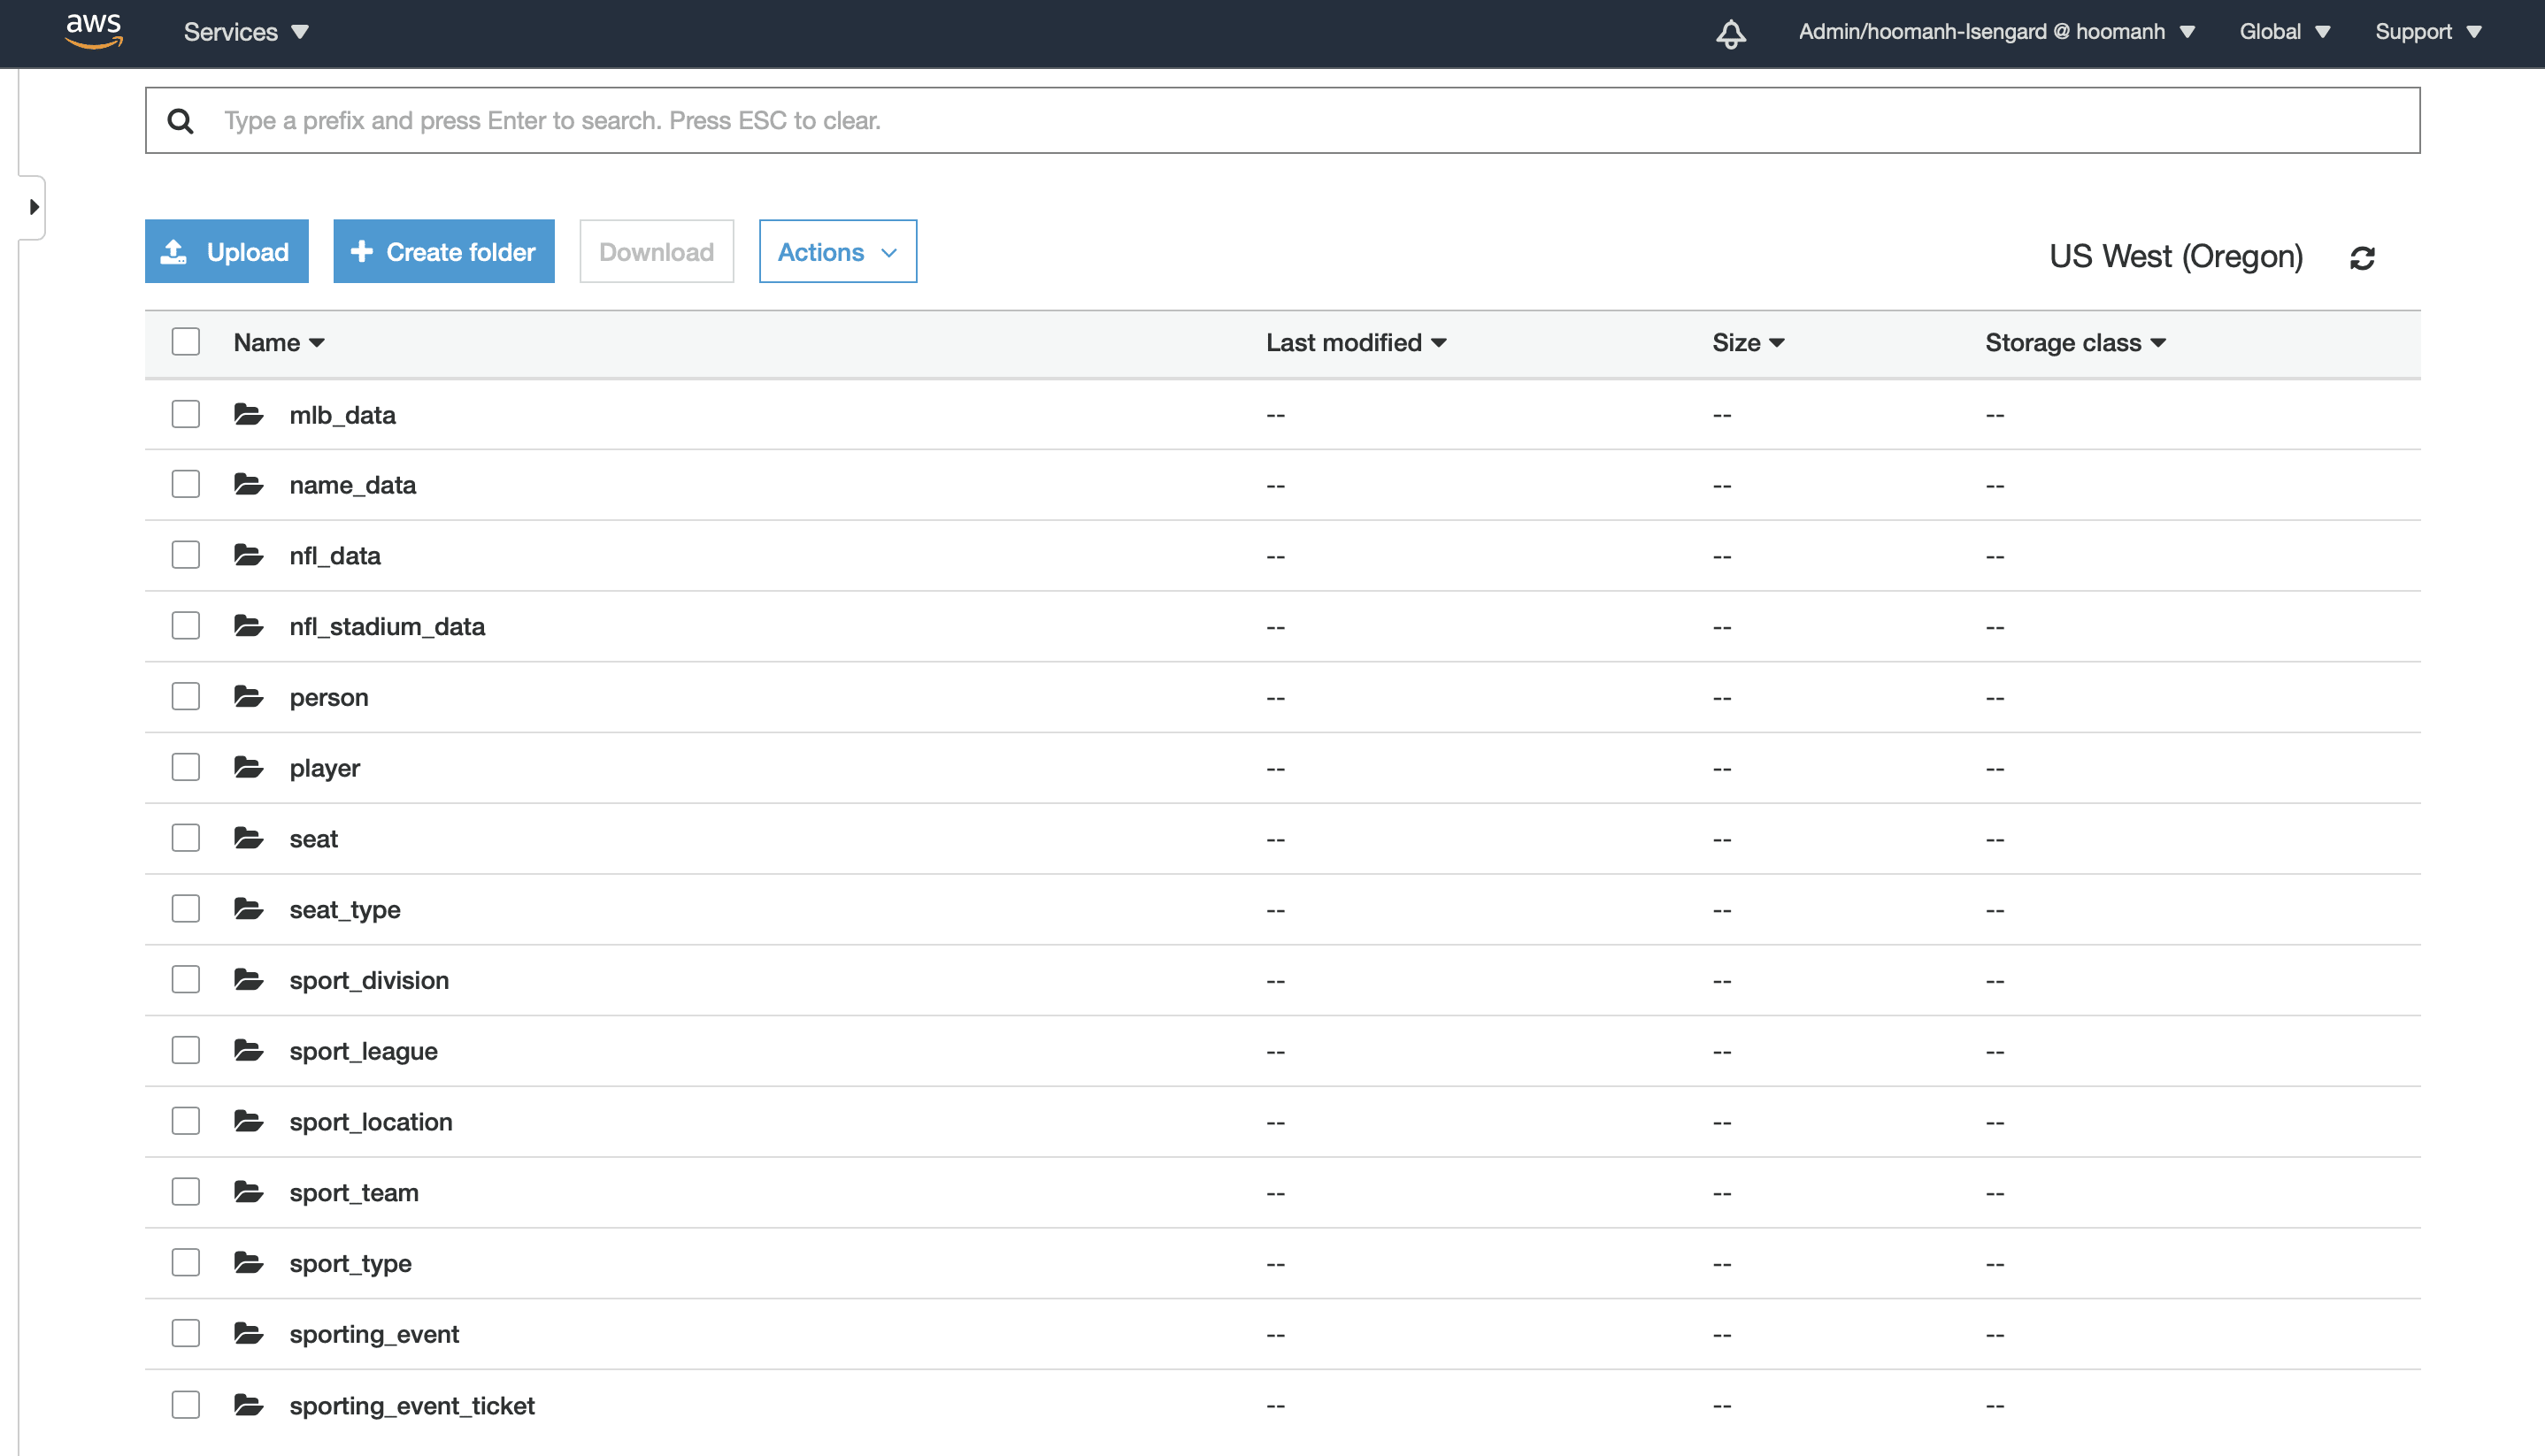This screenshot has height=1456, width=2545.
Task: Open the sport_team folder link
Action: pyautogui.click(x=354, y=1193)
